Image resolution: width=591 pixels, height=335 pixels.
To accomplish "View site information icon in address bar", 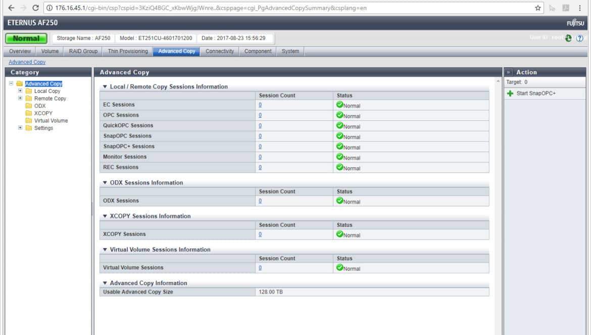I will (50, 8).
